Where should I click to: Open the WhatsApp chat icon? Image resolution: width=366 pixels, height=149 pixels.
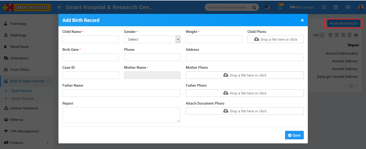(324, 7)
